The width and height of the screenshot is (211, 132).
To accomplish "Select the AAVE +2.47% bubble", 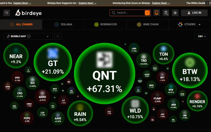I will pos(58,118).
